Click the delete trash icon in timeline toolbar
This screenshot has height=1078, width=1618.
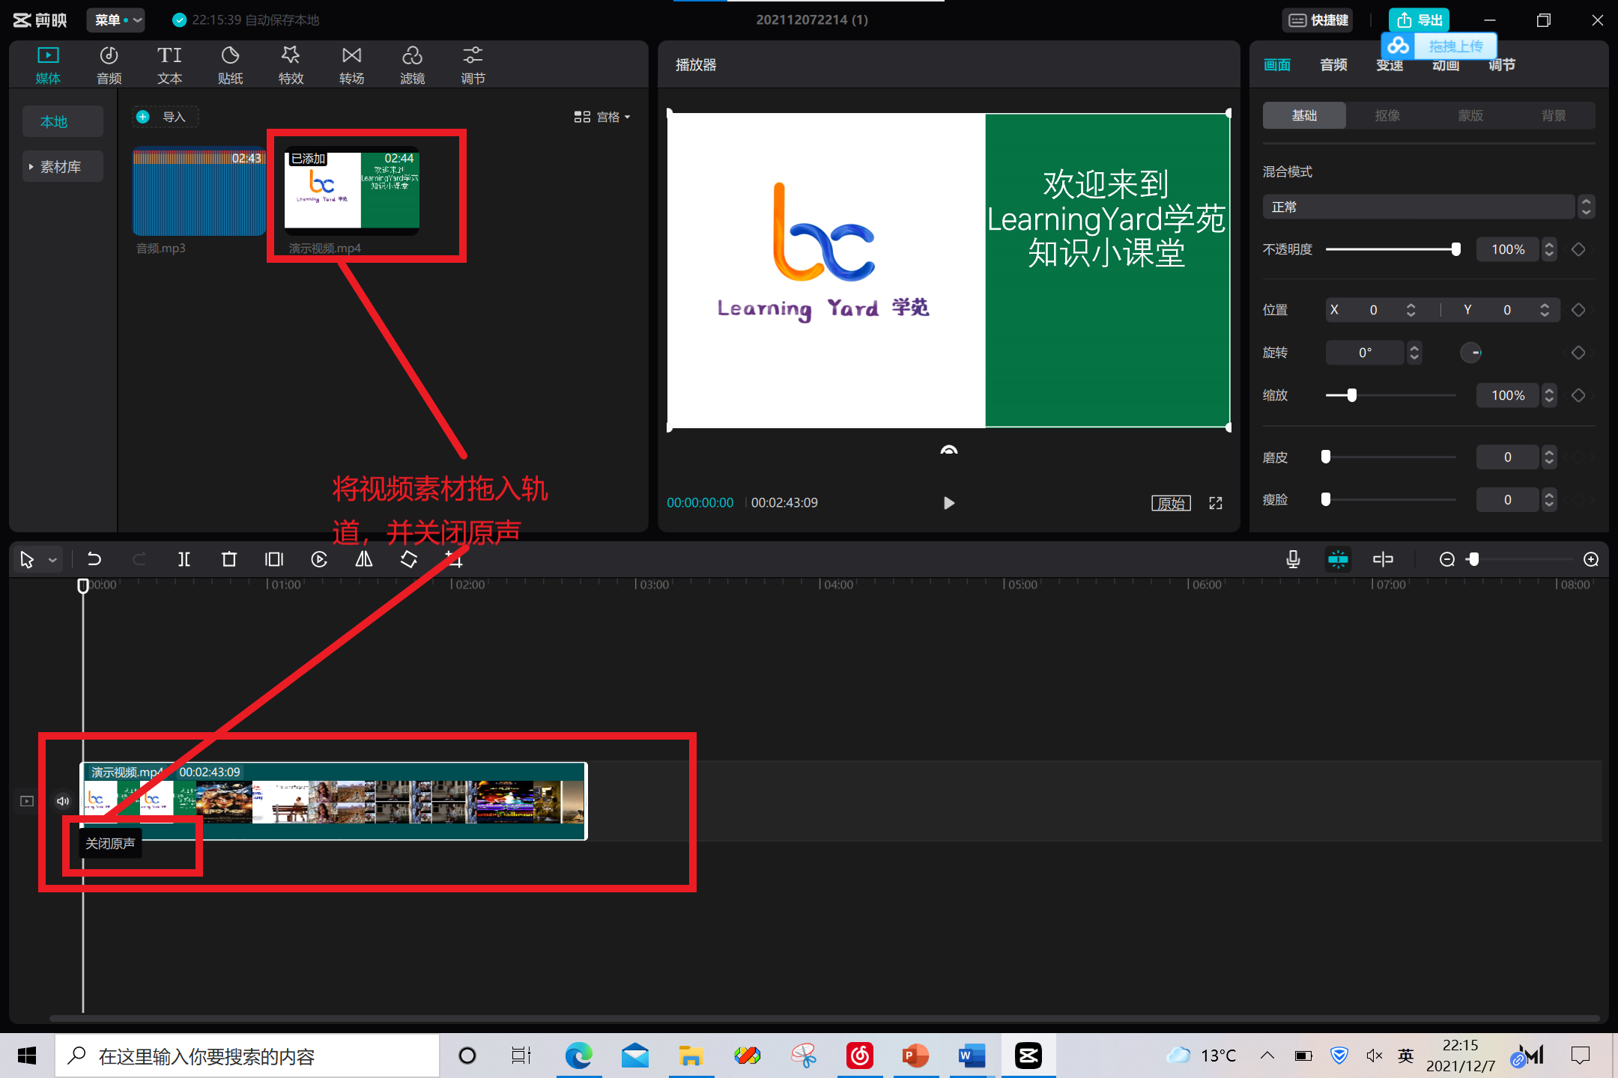(x=229, y=559)
